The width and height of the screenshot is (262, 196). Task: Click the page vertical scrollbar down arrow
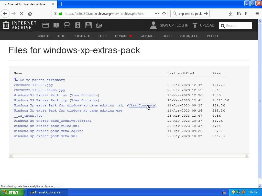click(x=260, y=186)
